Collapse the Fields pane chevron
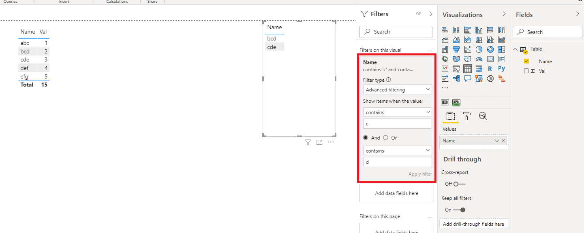 pos(578,14)
